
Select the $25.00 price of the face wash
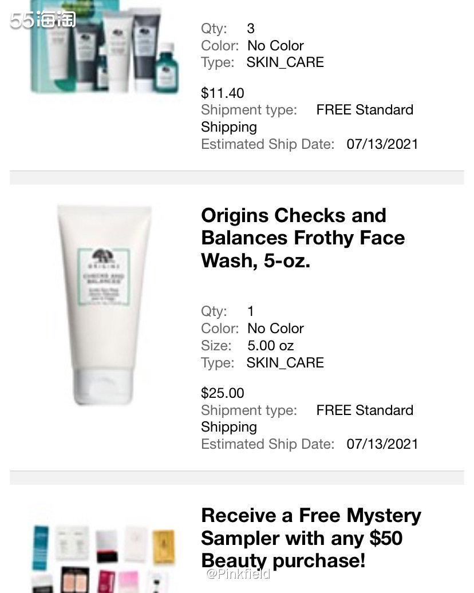click(x=223, y=393)
